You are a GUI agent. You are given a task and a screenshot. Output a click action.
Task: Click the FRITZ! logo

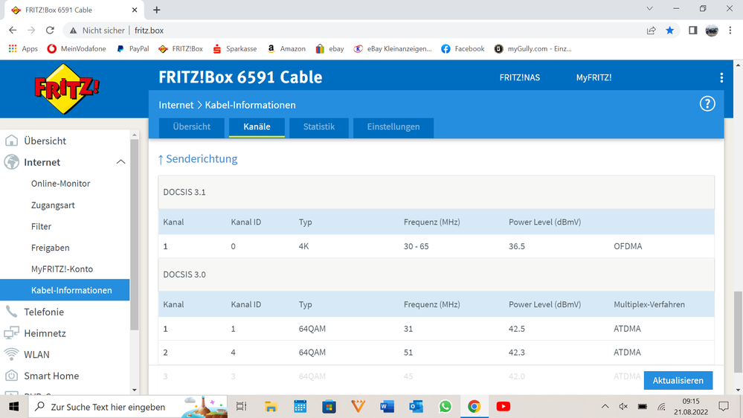point(67,89)
